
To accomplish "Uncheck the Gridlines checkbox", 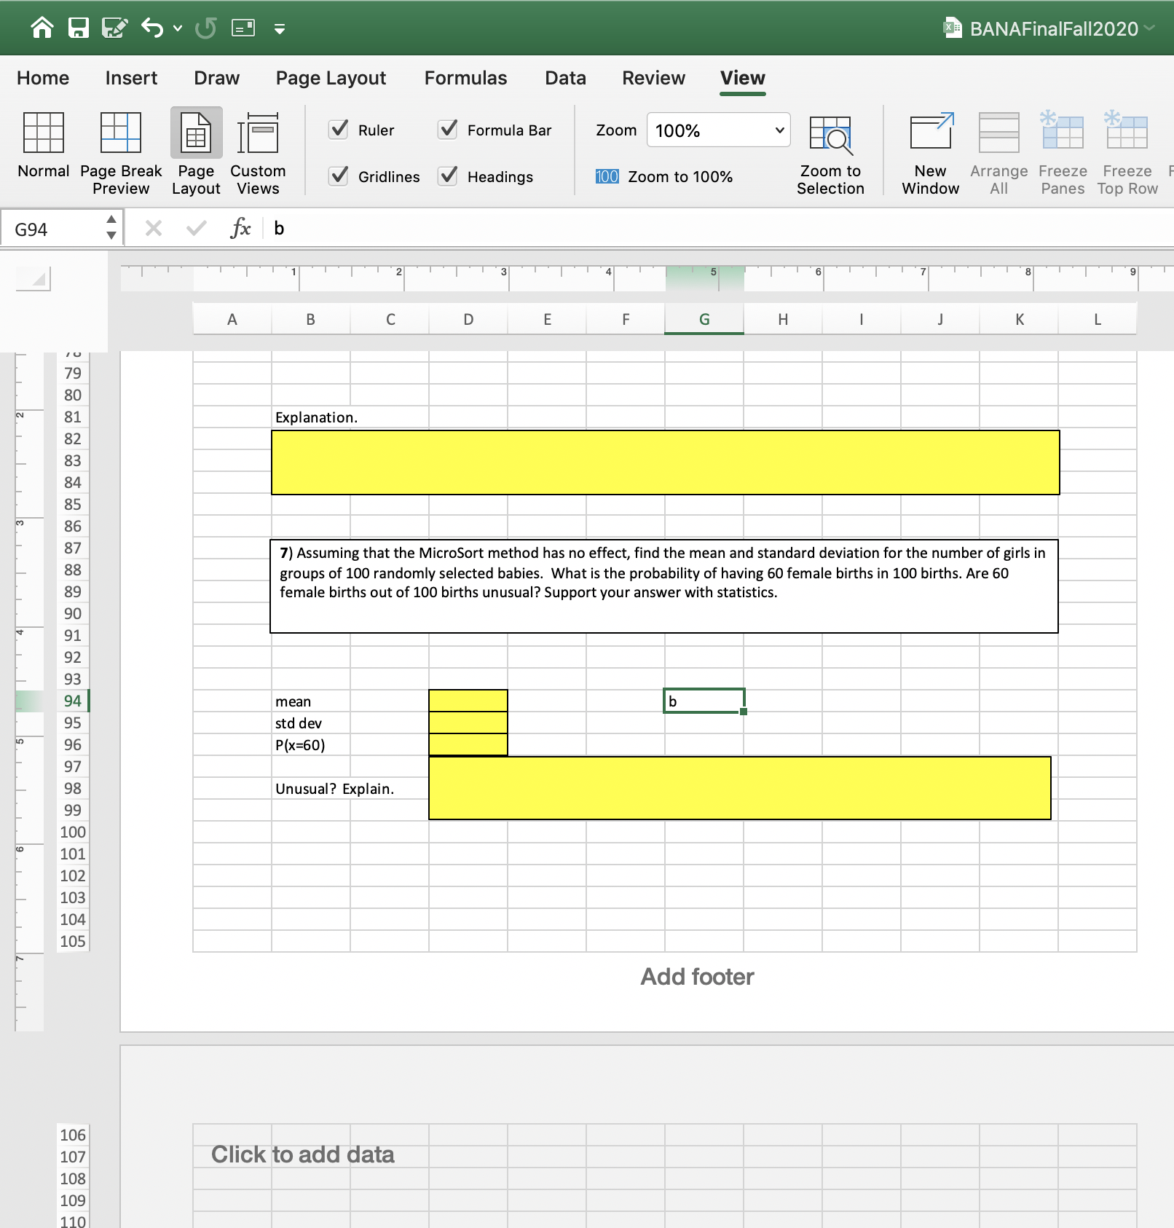I will coord(338,176).
